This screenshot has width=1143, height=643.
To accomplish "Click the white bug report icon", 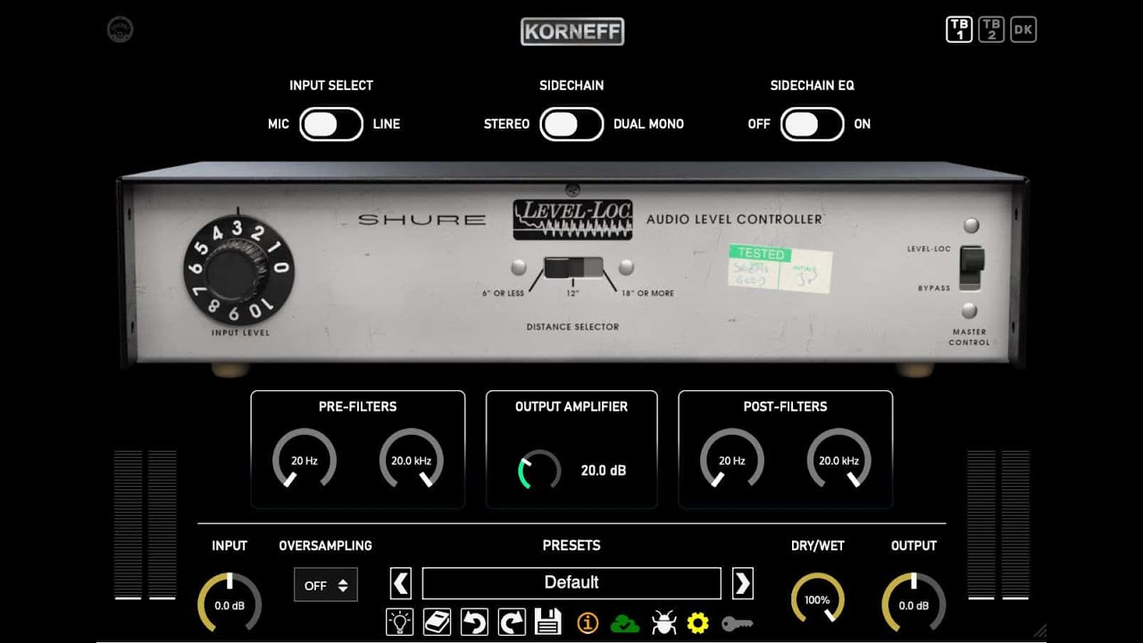I will 663,622.
